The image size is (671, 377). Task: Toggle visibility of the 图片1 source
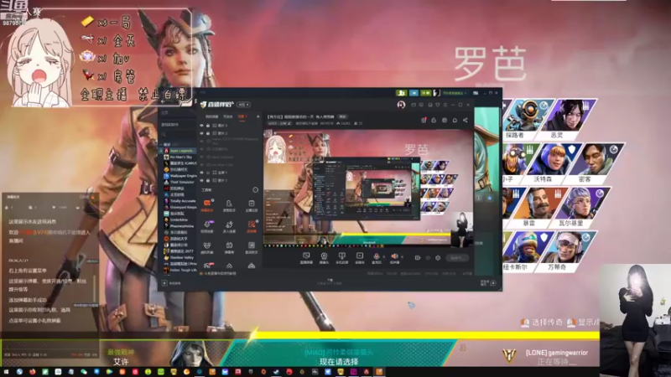point(202,180)
